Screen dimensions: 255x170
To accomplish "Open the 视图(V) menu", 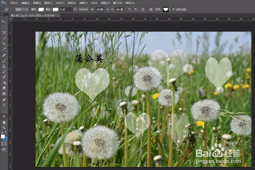I will click(105, 3).
